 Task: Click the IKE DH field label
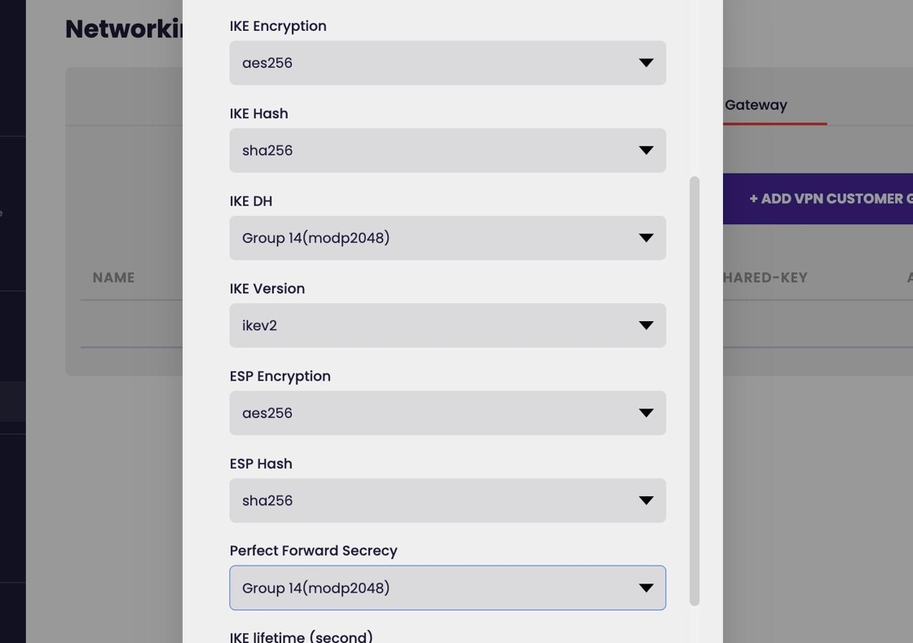(x=251, y=201)
